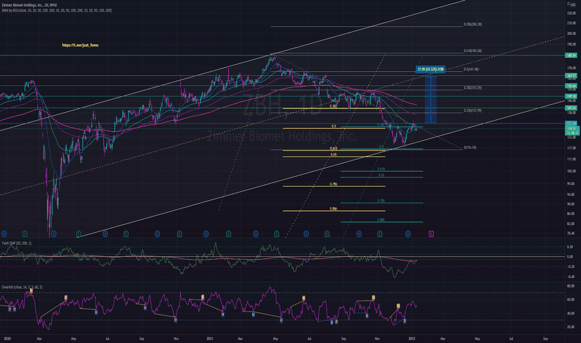Image resolution: width=581 pixels, height=343 pixels.
Task: Open the dividend marker dated late September 2021
Action: [x=358, y=234]
